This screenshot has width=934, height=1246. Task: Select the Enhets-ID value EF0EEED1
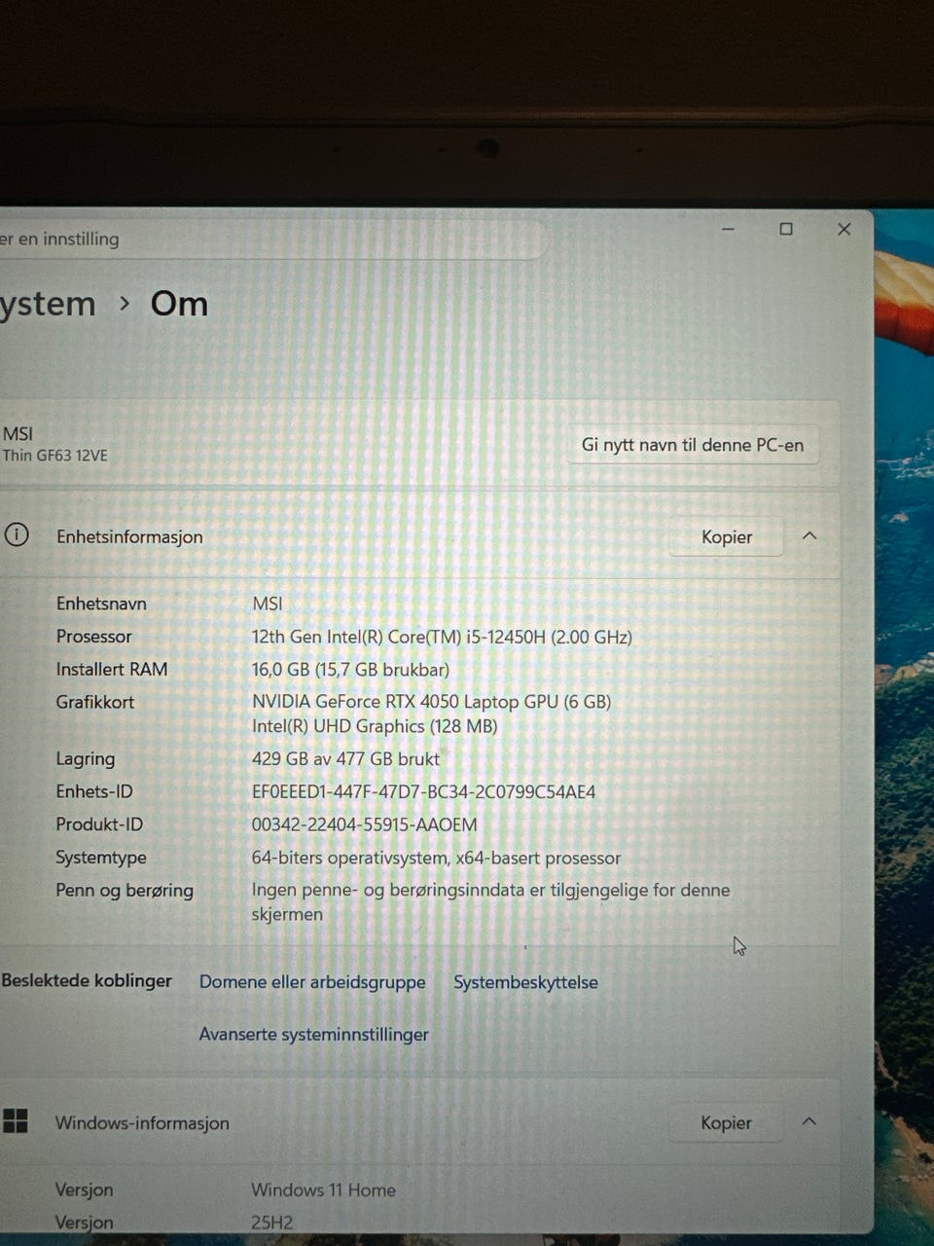click(x=423, y=792)
